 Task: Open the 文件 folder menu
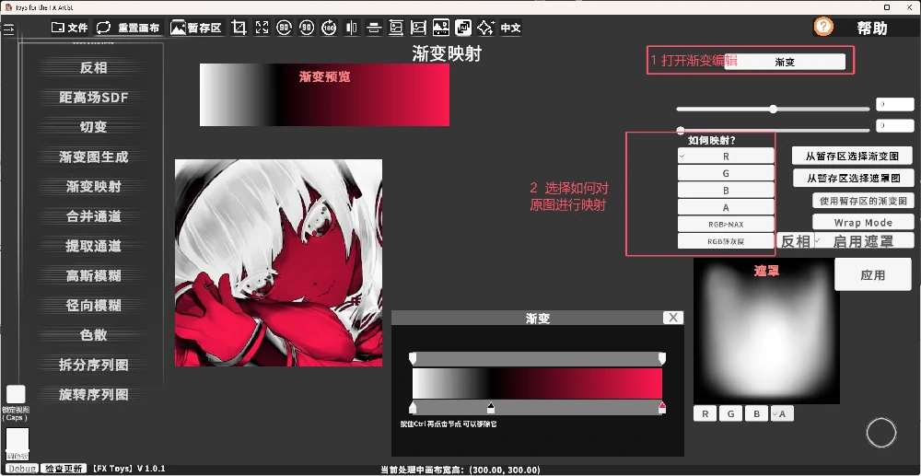(69, 28)
